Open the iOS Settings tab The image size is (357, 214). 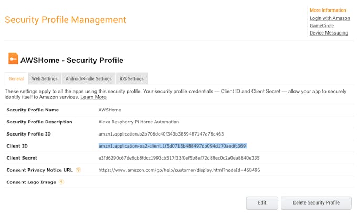coord(132,79)
